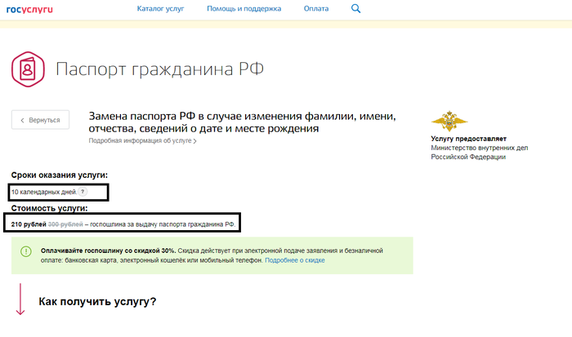This screenshot has width=572, height=337.
Task: Expand Подробная информация об услуге
Action: (142, 141)
